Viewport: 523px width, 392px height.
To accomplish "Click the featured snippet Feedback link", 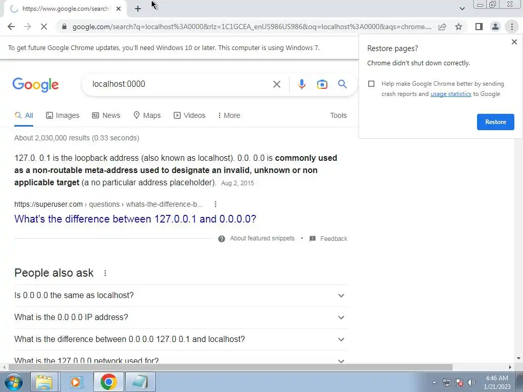I will pyautogui.click(x=328, y=239).
